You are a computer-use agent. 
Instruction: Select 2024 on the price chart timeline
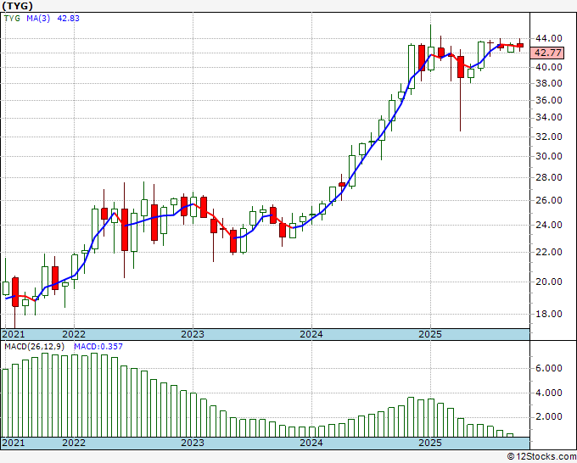point(311,334)
